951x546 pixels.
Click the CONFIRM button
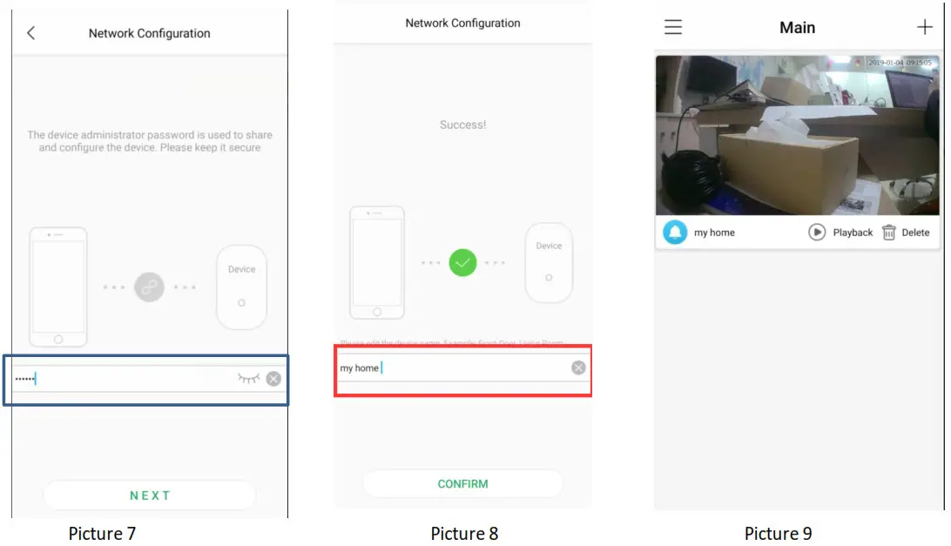click(462, 484)
